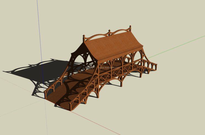205x135 pixels.
Task: Click the axes origin point
Action: click(x=45, y=99)
